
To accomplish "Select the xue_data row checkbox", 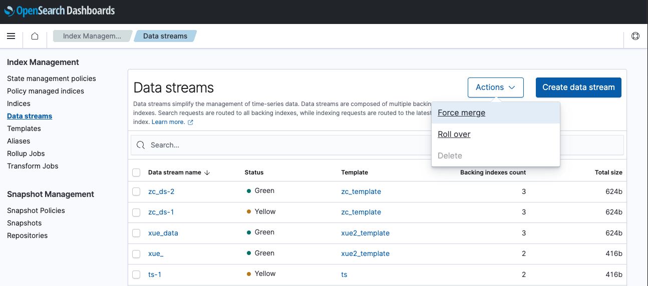I will point(136,233).
